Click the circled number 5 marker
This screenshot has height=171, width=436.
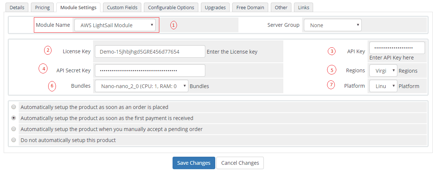(x=332, y=70)
